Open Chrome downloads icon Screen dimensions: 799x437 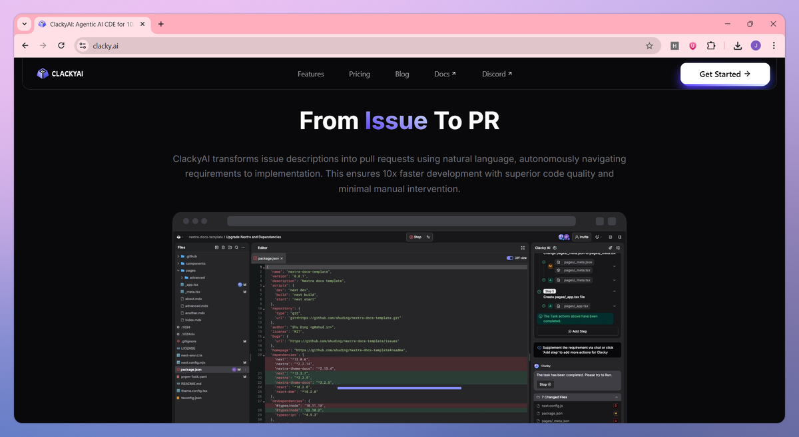pos(738,46)
